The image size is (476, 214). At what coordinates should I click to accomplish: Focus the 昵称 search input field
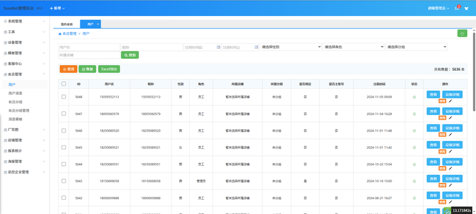[x=152, y=47]
